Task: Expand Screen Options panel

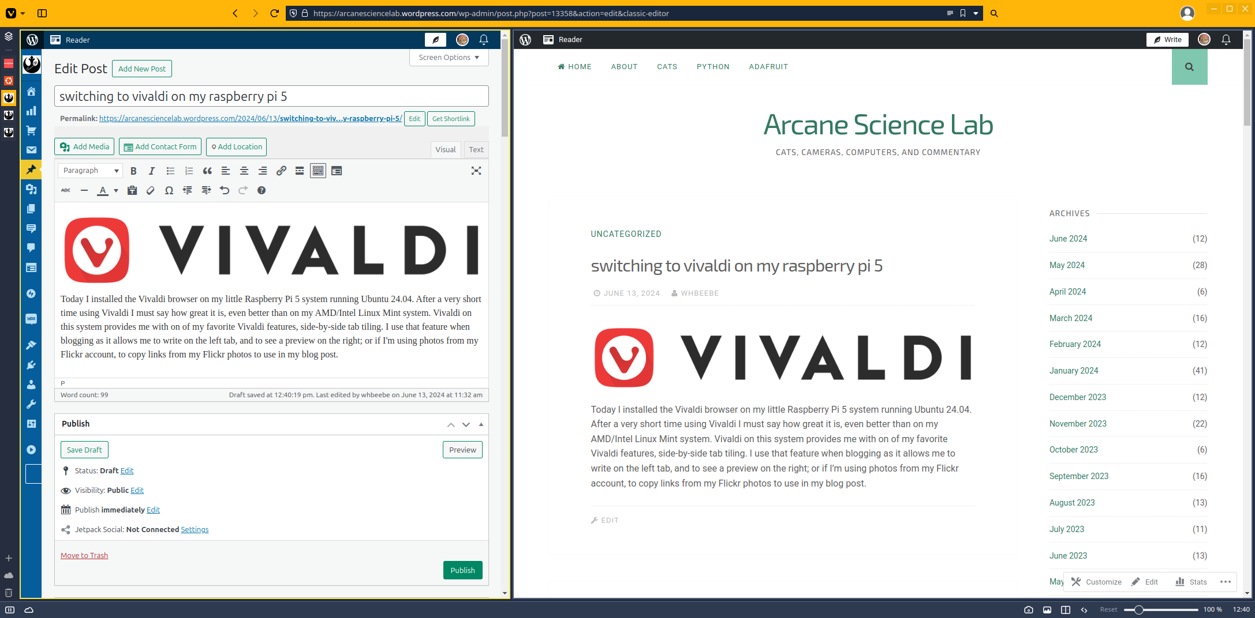Action: (449, 58)
